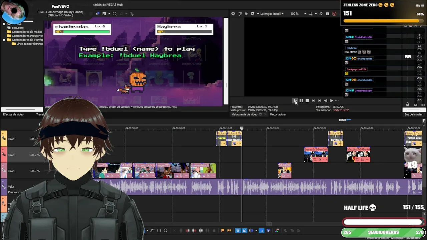Screen dimensions: 427x240
Task: Click the padlock lock-event icon in timeline toolbar
Action: tap(214, 230)
